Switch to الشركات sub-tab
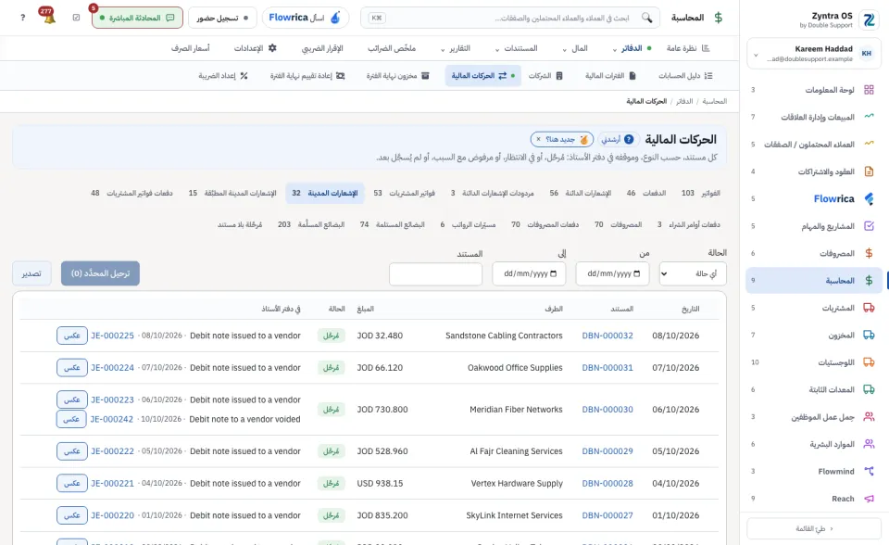Image resolution: width=889 pixels, height=545 pixels. (x=545, y=75)
